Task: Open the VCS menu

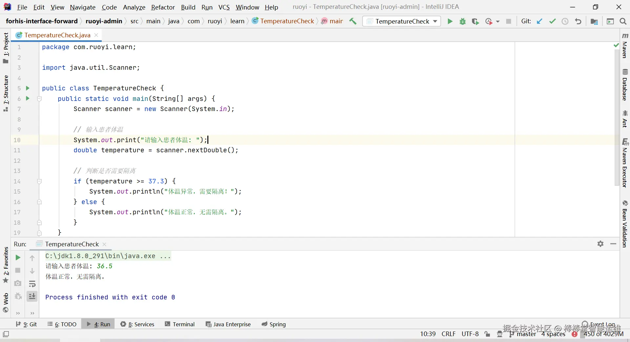Action: point(224,7)
